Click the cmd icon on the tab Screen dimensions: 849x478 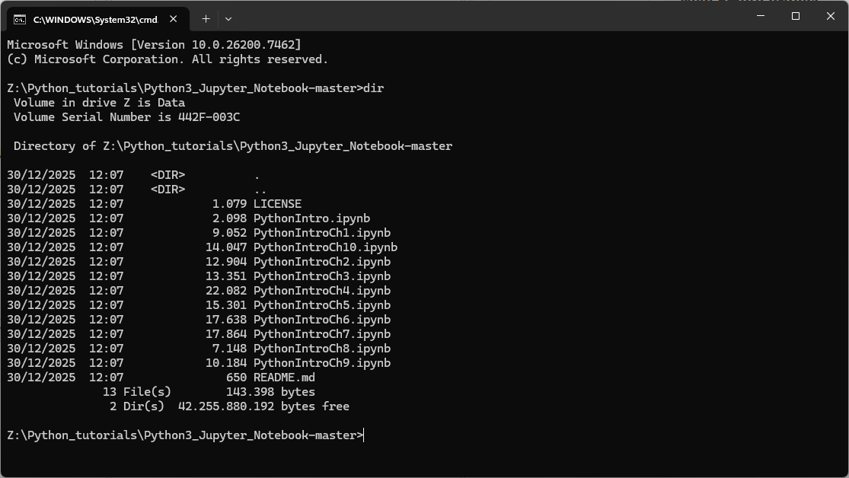[x=20, y=19]
